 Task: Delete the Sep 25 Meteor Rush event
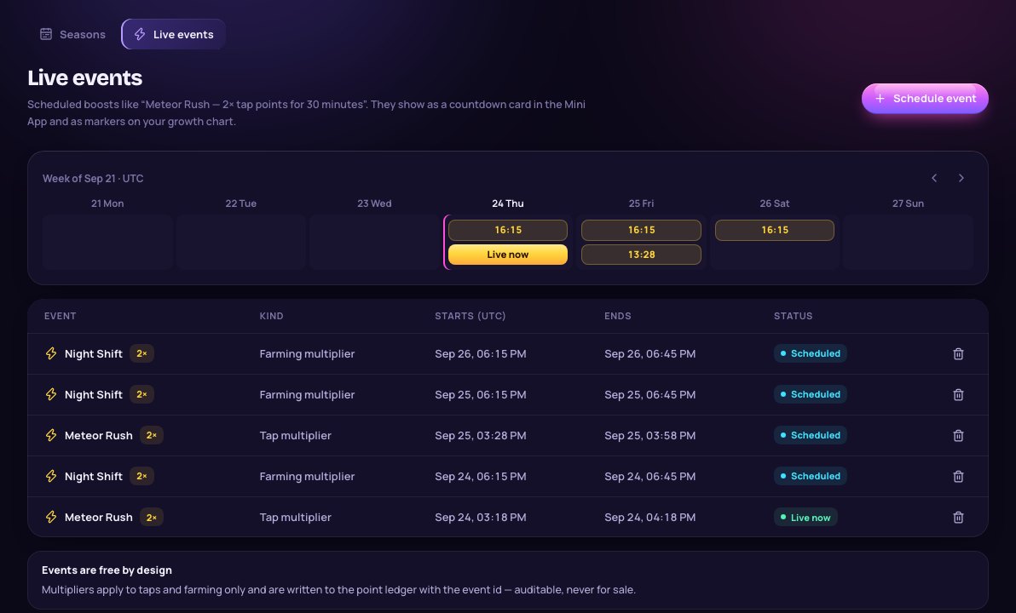pyautogui.click(x=958, y=435)
